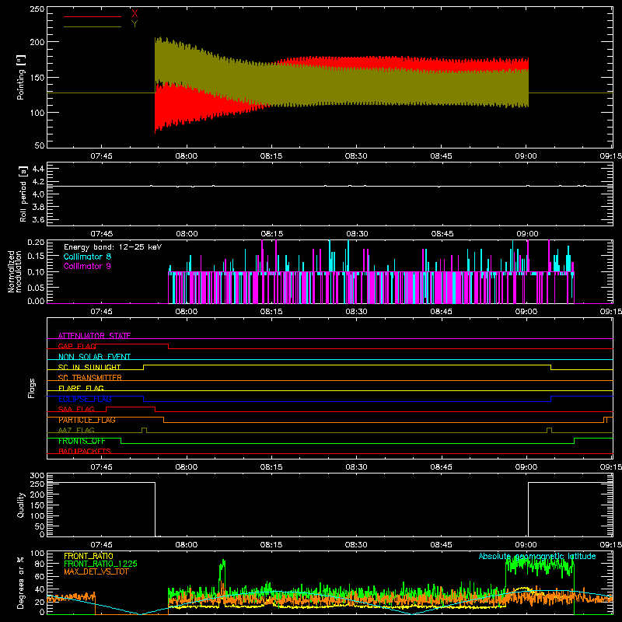Screen dimensions: 622x622
Task: Click the Absolute geomagnetic latitude label
Action: click(537, 556)
